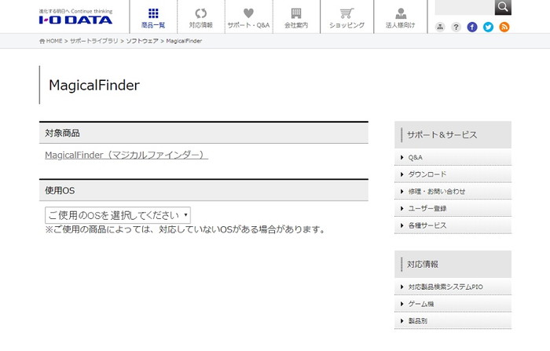The image size is (550, 351).
Task: Open the 対応情報 menu item
Action: coord(201,17)
